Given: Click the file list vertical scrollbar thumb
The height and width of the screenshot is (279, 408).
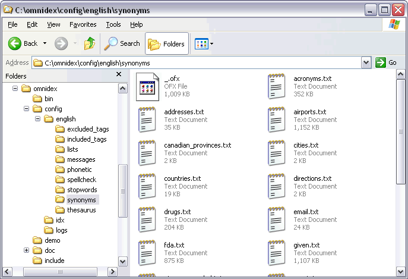Looking at the screenshot, I should pyautogui.click(x=400, y=131).
